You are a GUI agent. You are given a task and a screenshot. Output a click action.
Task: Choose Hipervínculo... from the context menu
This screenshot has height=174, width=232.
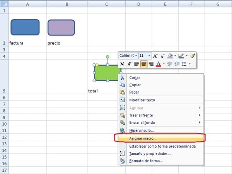(161, 131)
